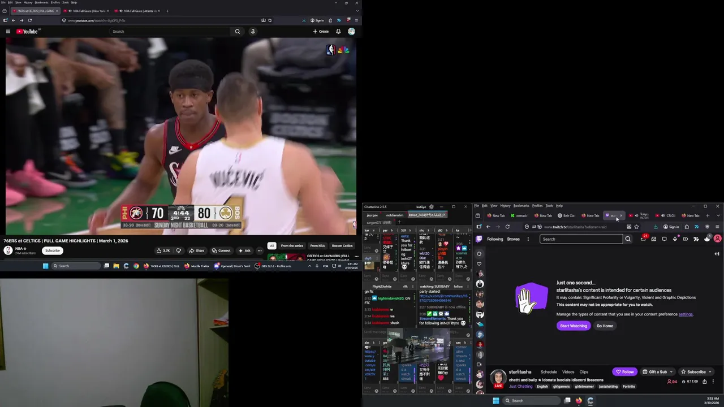Open Twitch Following page
This screenshot has height=407, width=724.
click(x=495, y=239)
